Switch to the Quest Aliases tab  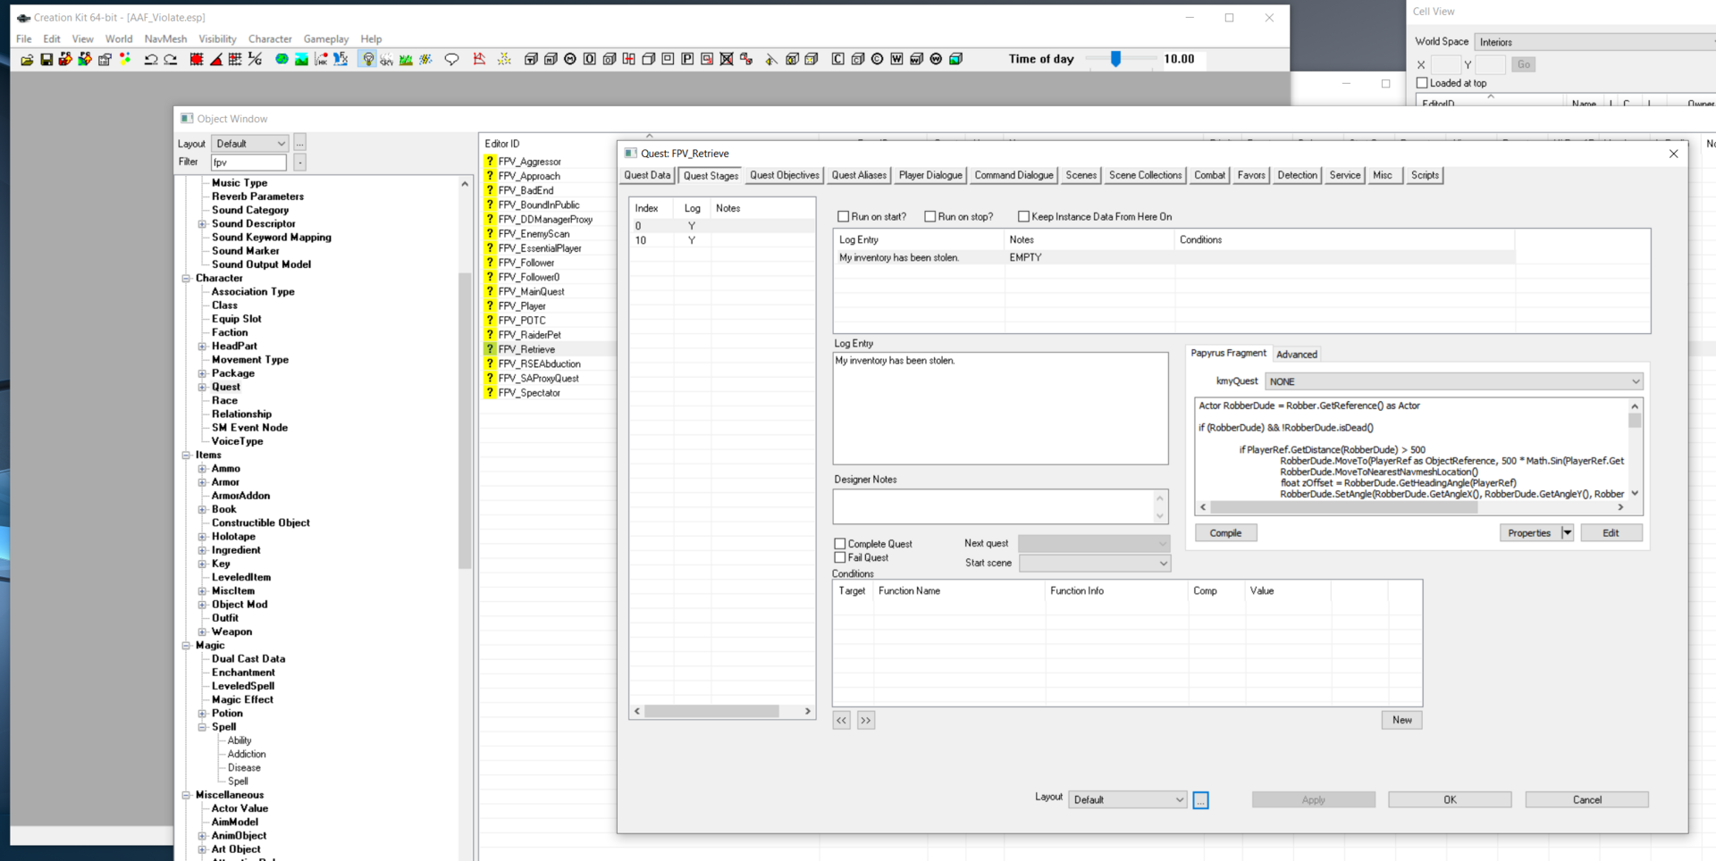pos(859,175)
